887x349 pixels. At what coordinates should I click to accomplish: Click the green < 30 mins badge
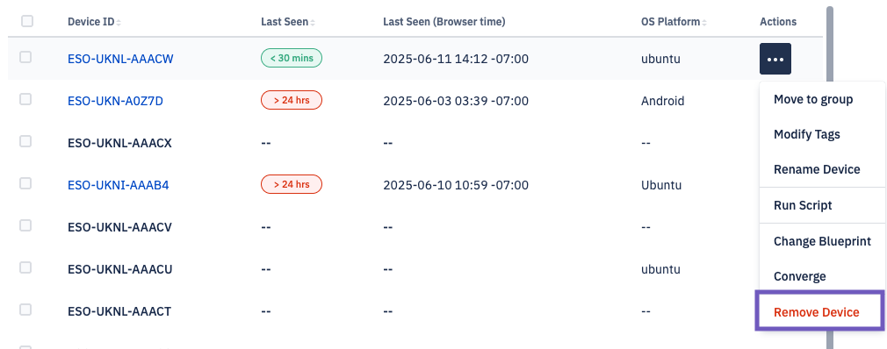coord(292,58)
